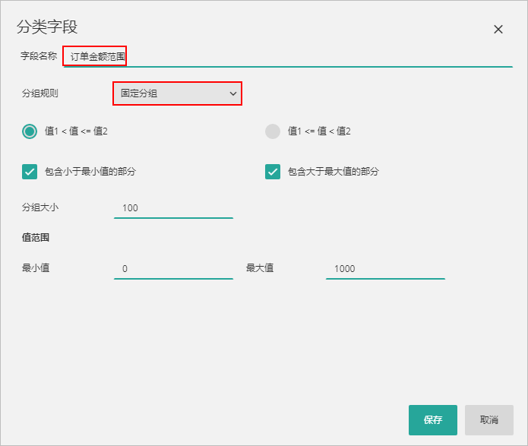Click the 分组大小 field showing 100

[173, 207]
